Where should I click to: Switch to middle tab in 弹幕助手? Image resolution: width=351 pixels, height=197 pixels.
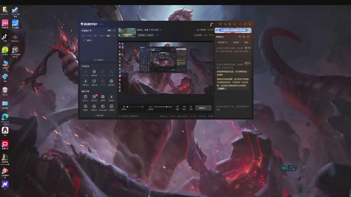[x=236, y=42]
